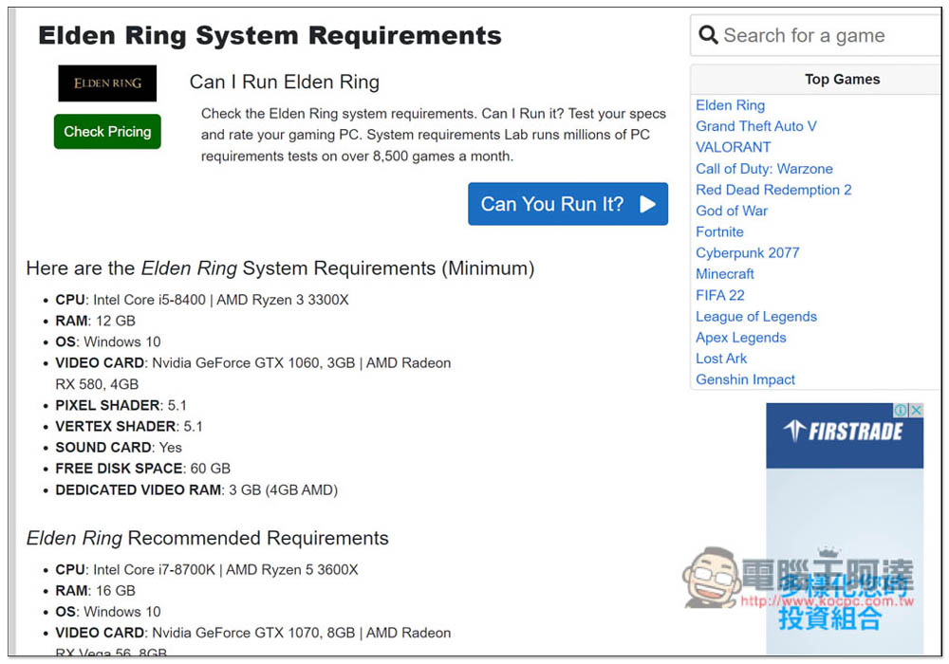Viewport: 949px width, 664px height.
Task: Select VALORANT from Top Games
Action: click(733, 148)
